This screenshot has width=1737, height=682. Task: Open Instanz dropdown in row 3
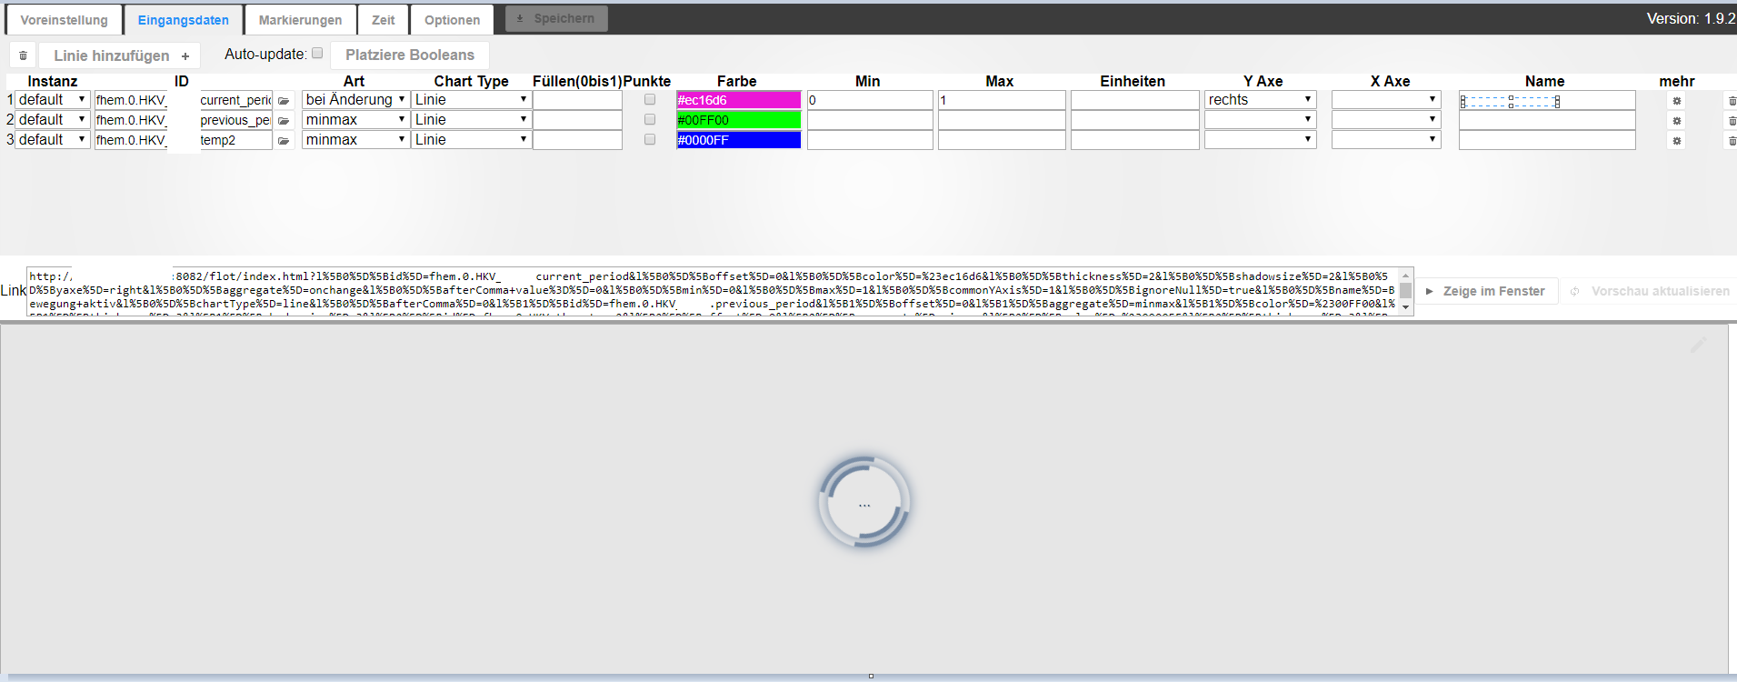click(x=53, y=140)
